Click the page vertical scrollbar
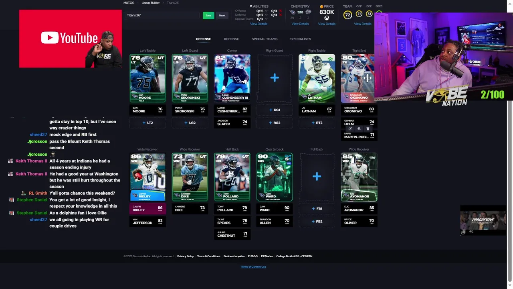This screenshot has height=289, width=513. (510, 144)
